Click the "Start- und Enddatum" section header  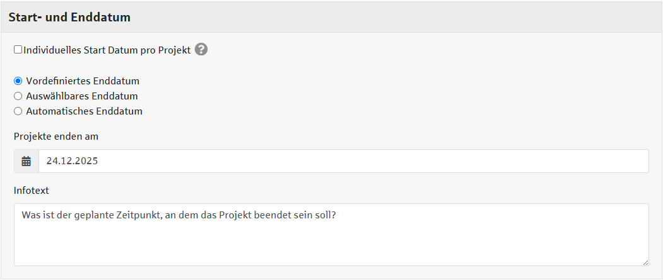[69, 18]
